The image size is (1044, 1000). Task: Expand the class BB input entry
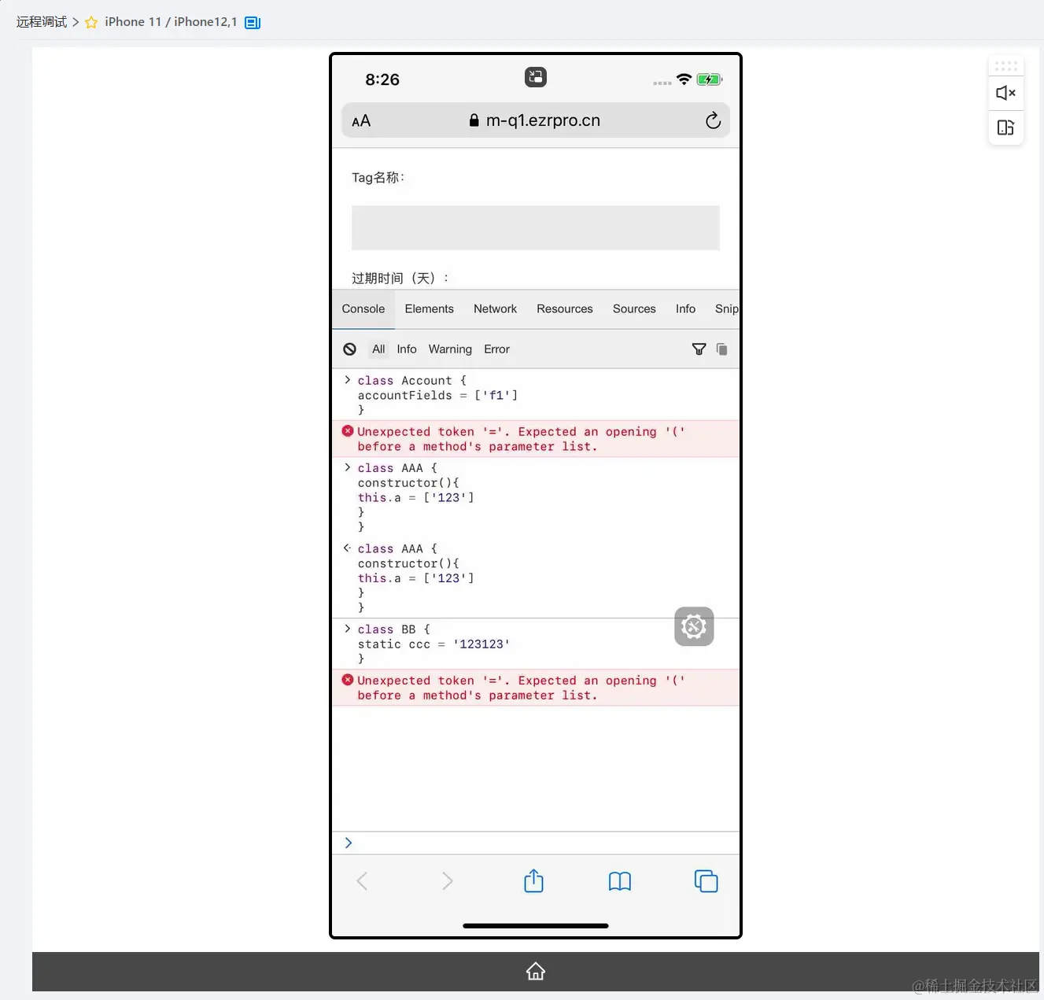tap(347, 629)
